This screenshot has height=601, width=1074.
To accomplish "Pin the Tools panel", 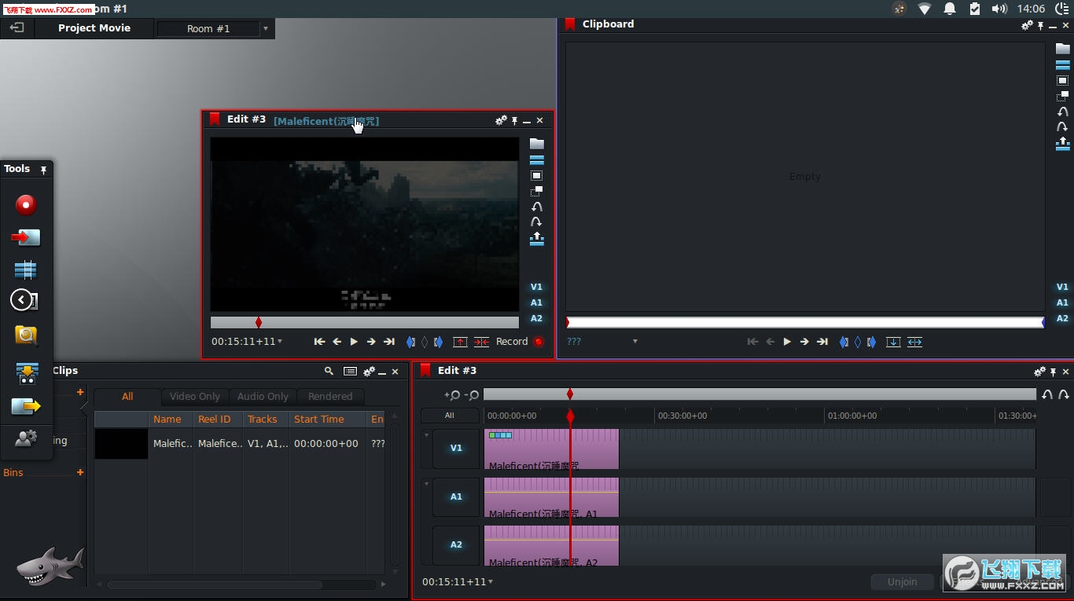I will (x=43, y=170).
